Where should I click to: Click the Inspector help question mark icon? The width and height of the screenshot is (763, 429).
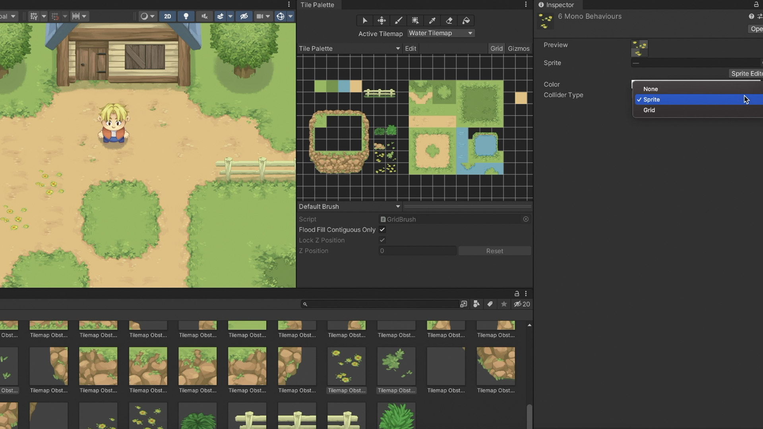pyautogui.click(x=751, y=16)
